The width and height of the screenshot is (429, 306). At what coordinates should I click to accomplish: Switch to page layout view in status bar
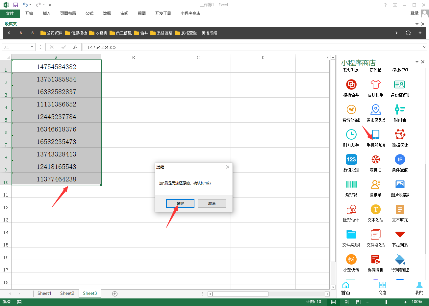click(x=346, y=302)
